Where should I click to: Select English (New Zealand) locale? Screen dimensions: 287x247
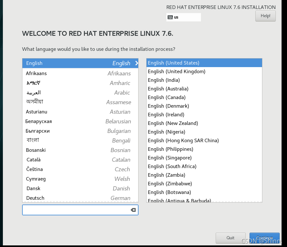[x=204, y=123]
